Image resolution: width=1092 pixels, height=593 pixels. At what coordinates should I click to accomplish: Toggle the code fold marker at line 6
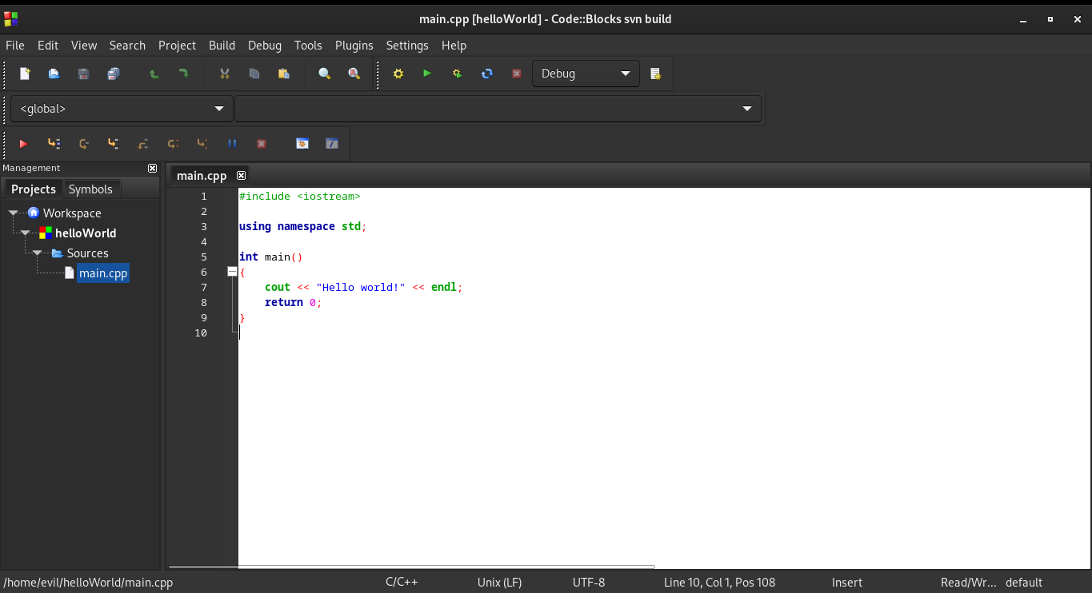(x=232, y=272)
